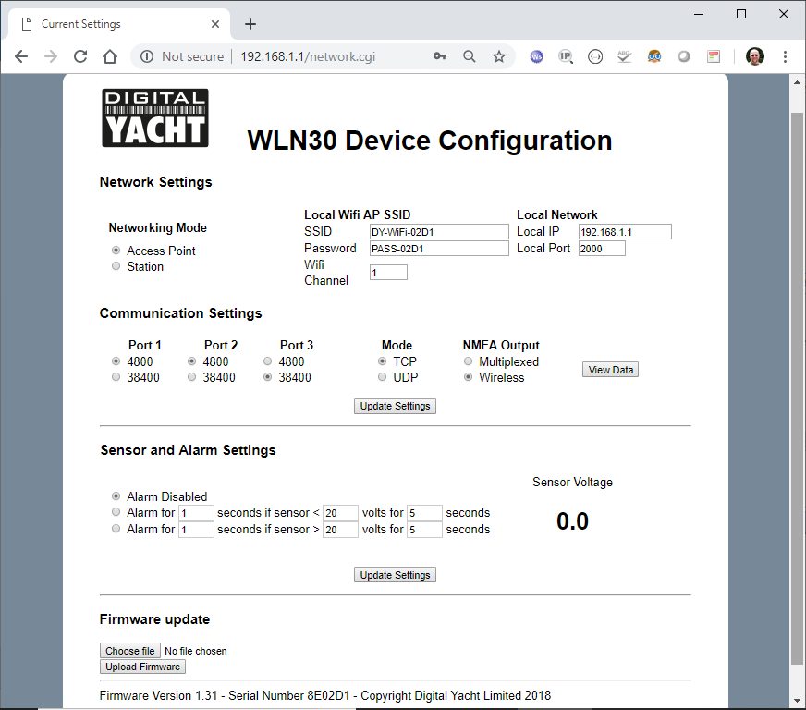Click the ABC spell-checker extension icon

coord(625,56)
